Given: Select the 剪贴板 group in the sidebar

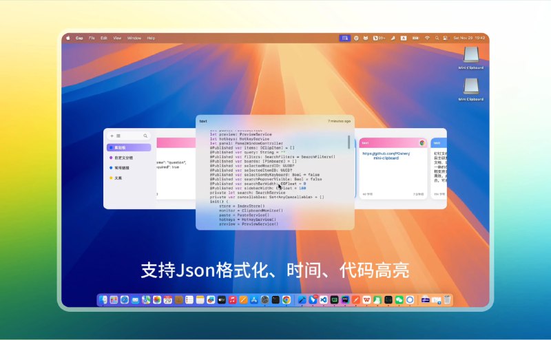Looking at the screenshot, I should tap(129, 147).
